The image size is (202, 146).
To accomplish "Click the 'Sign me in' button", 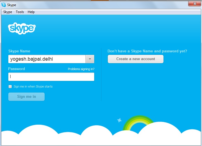I will [26, 97].
